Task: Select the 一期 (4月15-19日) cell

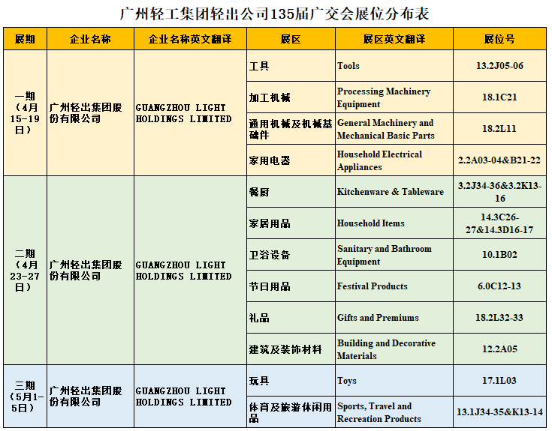Action: coord(25,113)
